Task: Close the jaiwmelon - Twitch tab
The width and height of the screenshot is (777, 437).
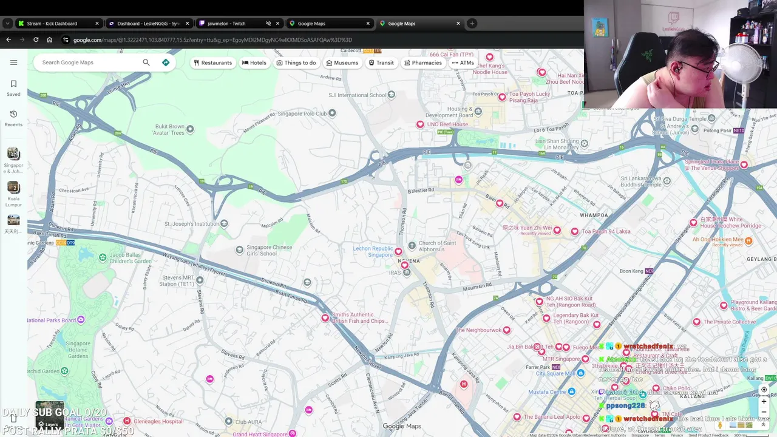Action: 277,24
